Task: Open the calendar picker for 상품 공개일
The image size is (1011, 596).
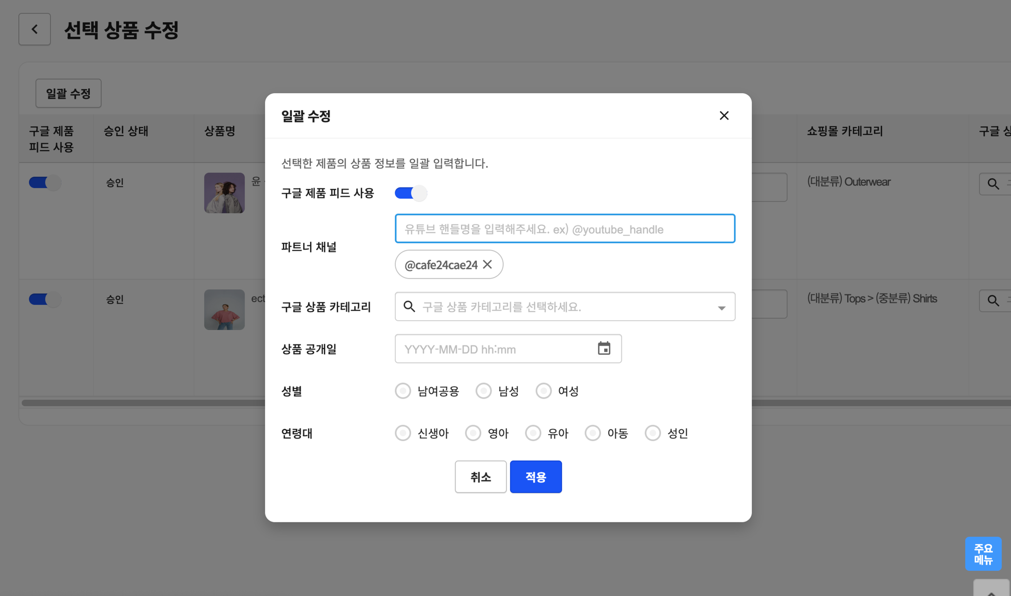Action: tap(604, 348)
